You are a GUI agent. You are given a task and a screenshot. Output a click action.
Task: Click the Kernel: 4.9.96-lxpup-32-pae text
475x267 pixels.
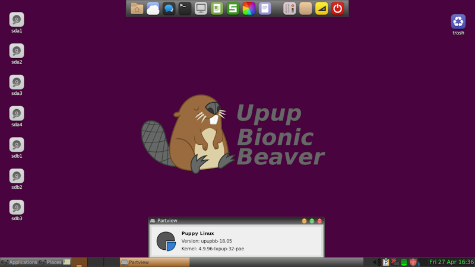click(213, 249)
